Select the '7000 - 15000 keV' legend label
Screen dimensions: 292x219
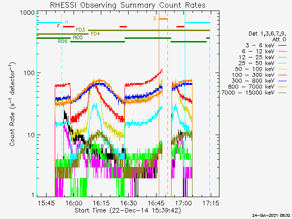pos(248,93)
